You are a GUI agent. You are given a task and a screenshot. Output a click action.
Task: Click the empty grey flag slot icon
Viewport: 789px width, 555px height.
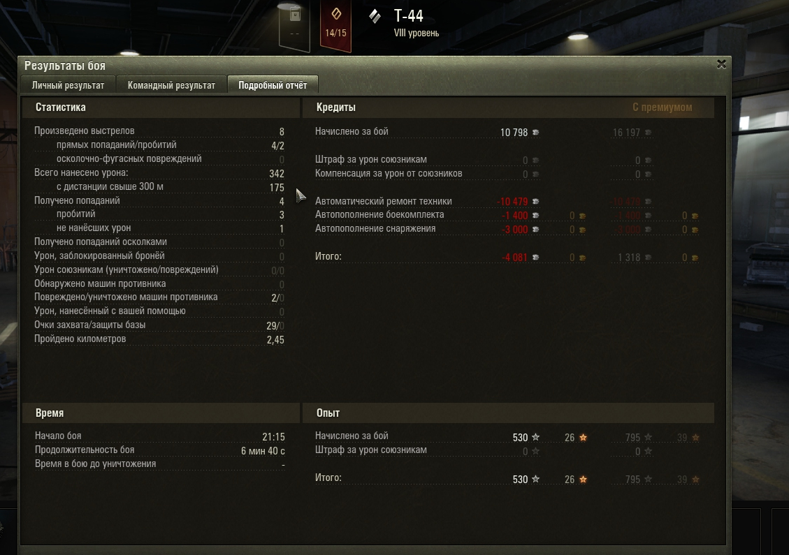294,25
